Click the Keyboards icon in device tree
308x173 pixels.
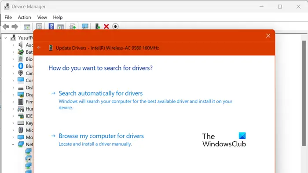21,123
